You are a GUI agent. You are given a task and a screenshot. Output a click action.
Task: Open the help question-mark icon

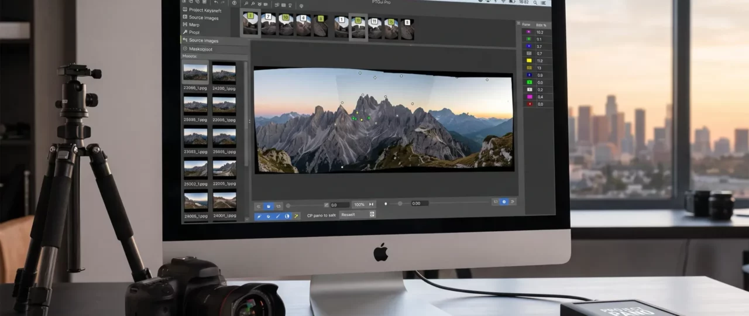(x=234, y=3)
